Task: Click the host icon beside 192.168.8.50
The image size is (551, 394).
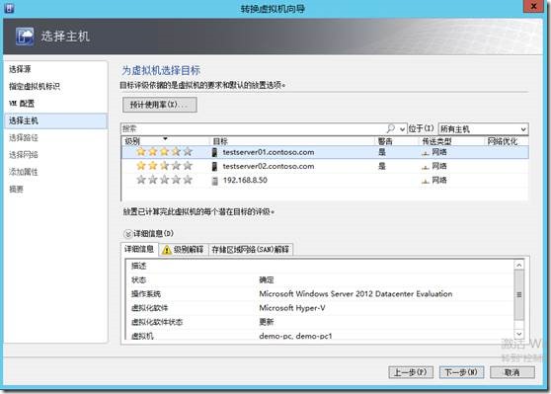Action: [x=214, y=181]
